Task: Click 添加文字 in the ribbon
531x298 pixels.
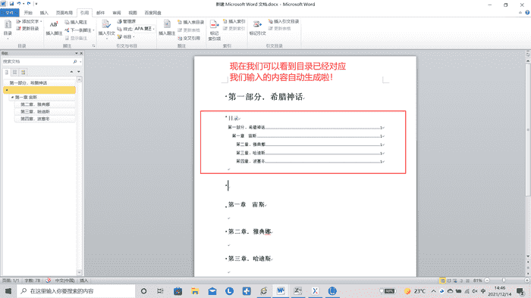Action: pos(29,22)
